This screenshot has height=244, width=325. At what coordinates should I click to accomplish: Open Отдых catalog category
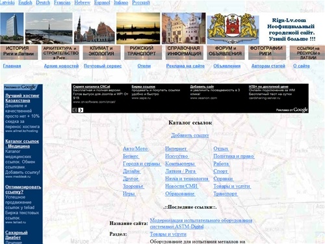pos(221,149)
